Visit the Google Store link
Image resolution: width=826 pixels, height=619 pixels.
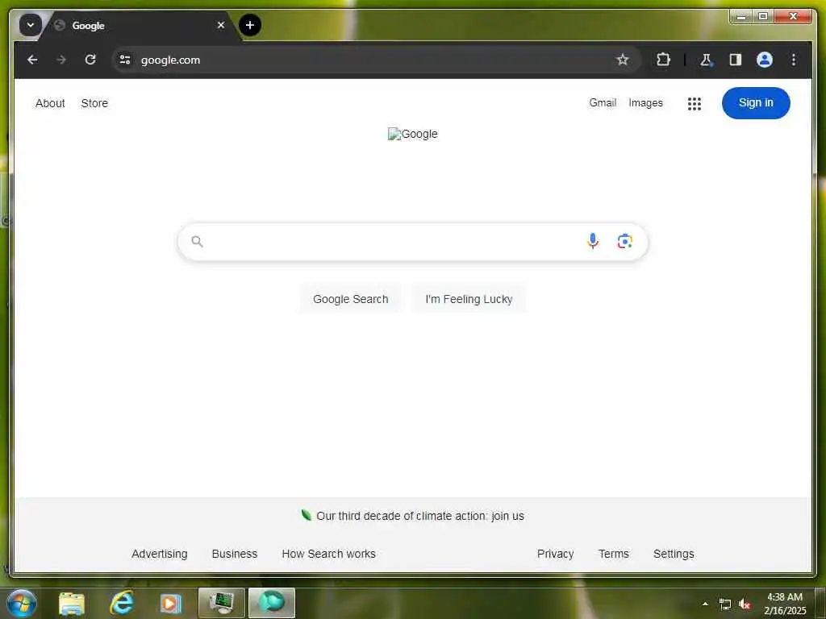click(94, 103)
